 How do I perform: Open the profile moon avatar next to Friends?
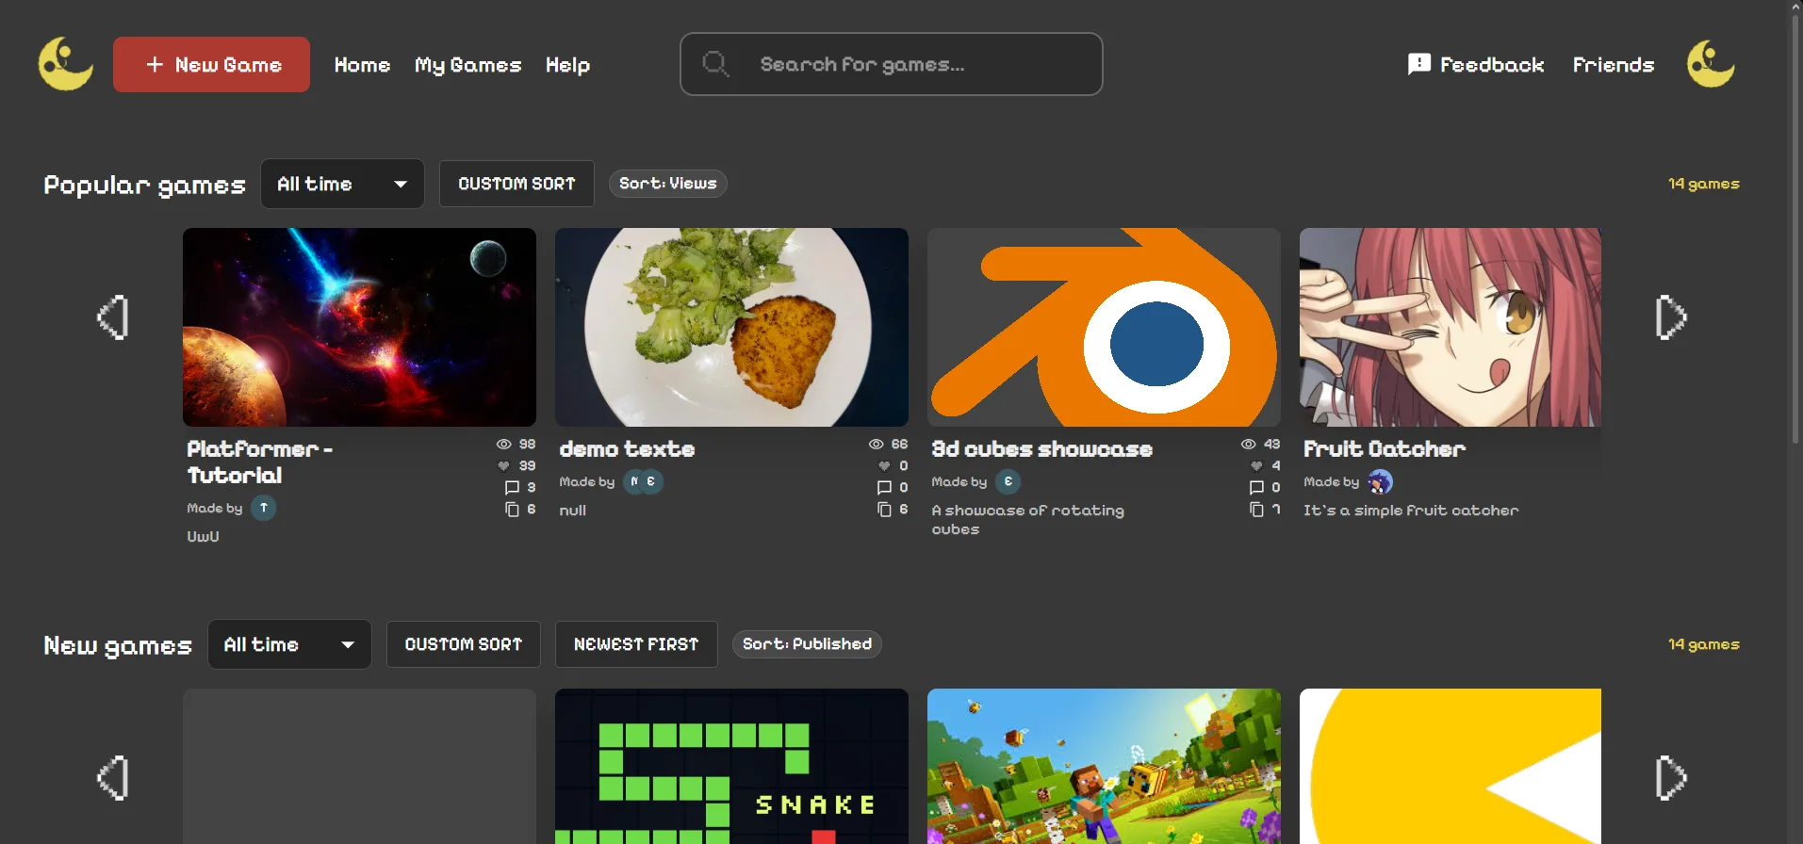(x=1711, y=64)
